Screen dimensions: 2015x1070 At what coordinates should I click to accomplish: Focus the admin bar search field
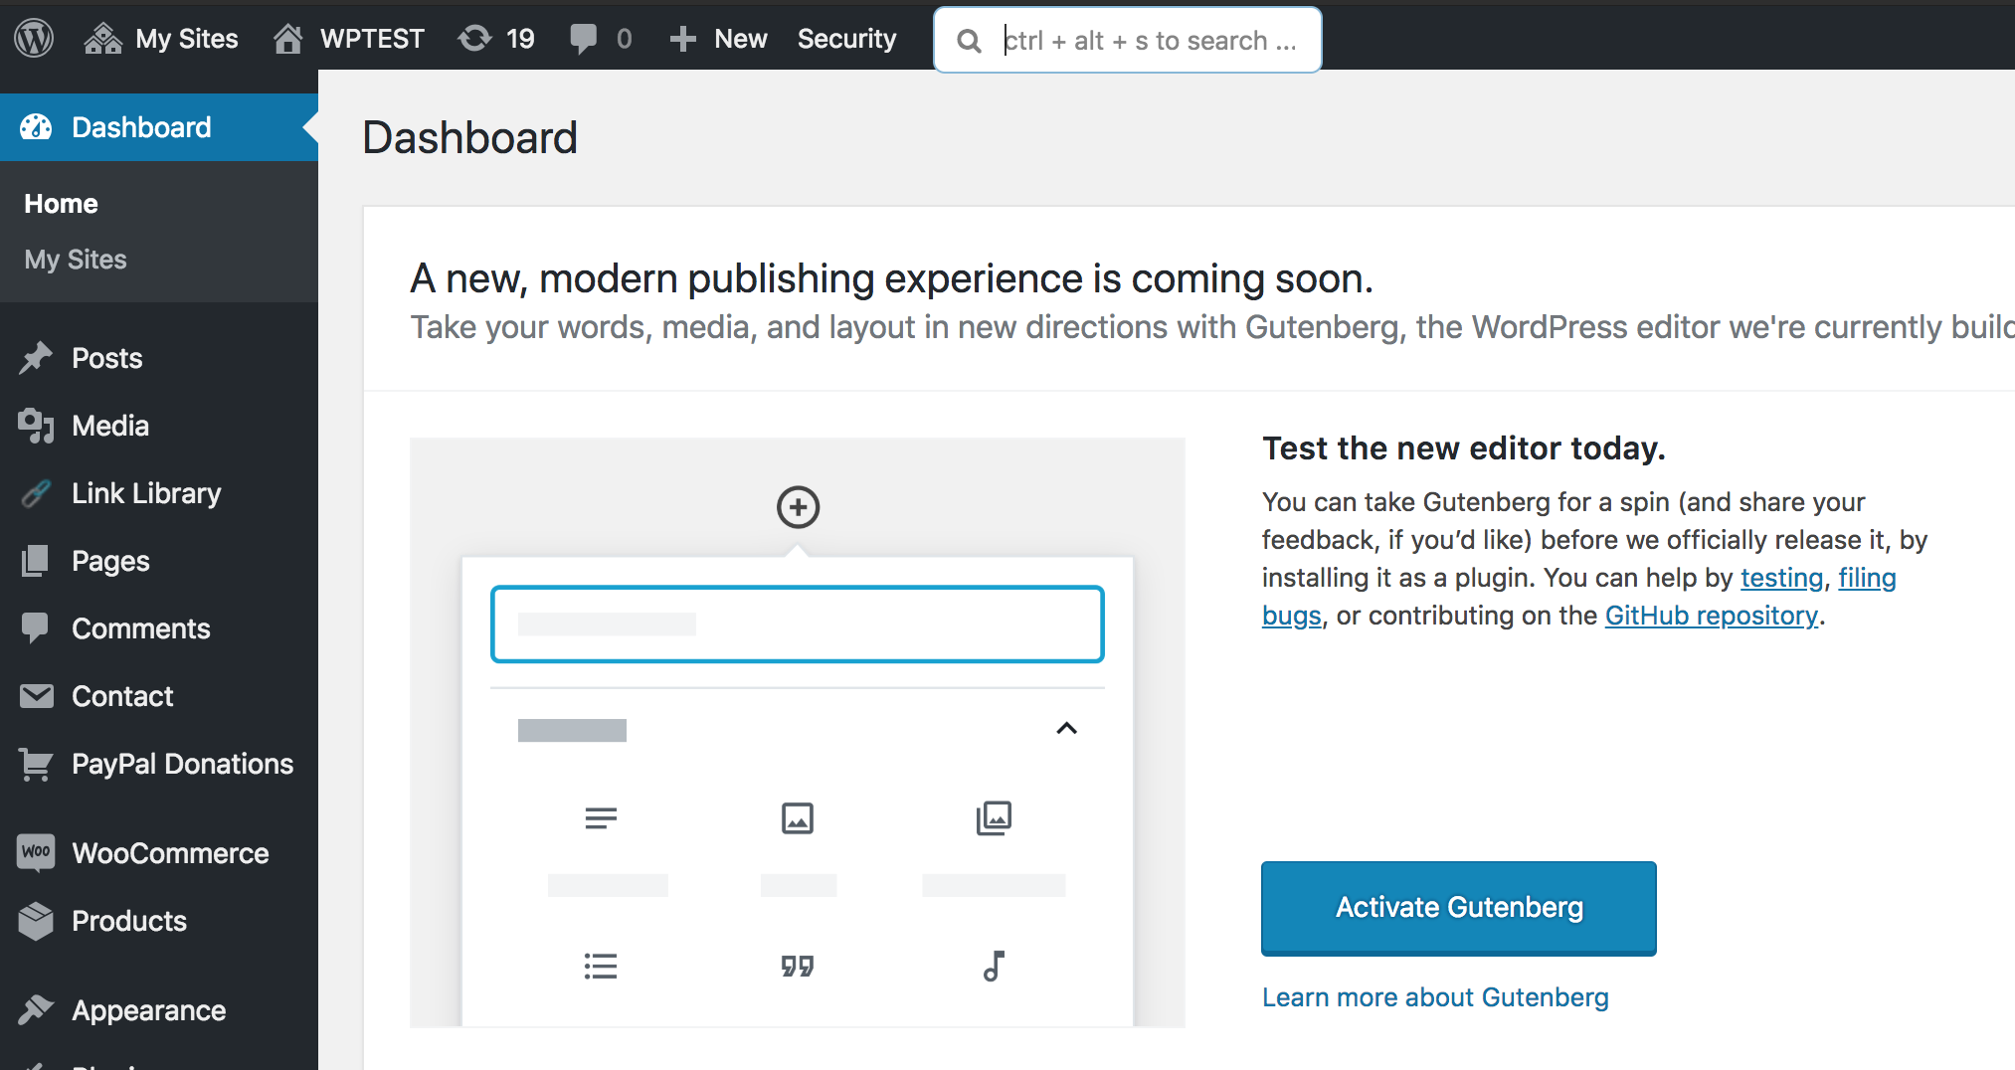1150,41
